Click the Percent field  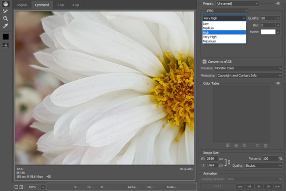[x=270, y=159]
